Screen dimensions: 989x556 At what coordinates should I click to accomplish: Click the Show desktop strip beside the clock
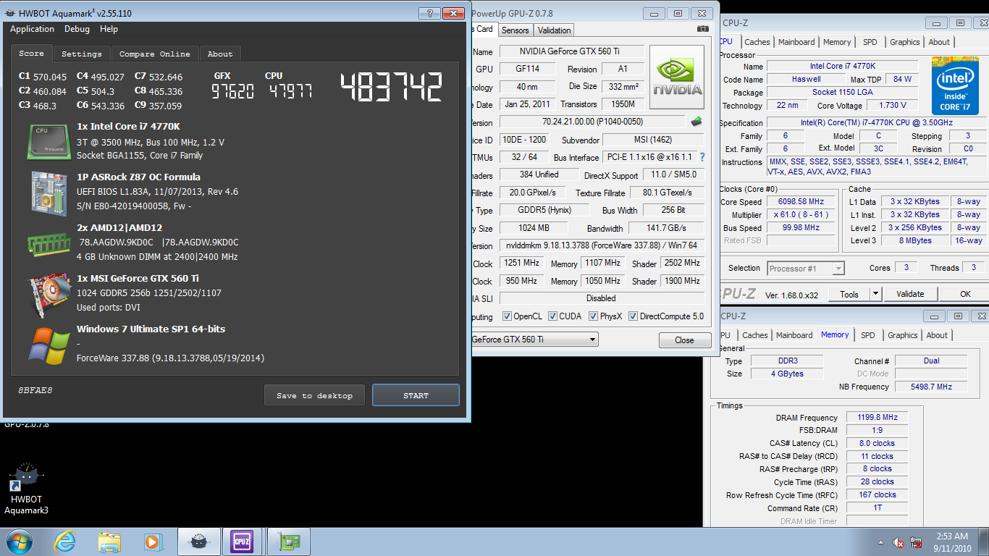984,542
